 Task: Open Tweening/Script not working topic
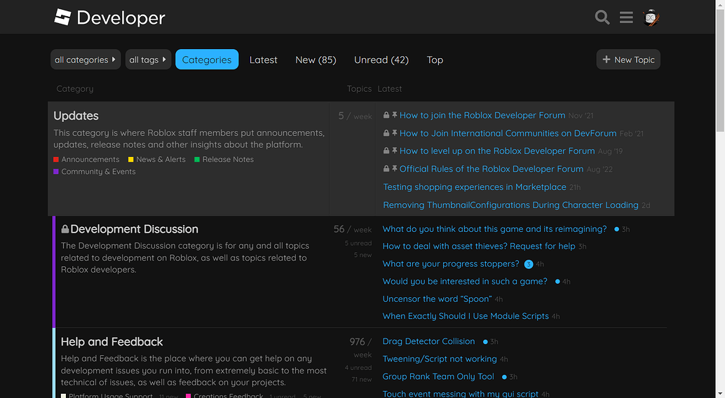tap(439, 359)
